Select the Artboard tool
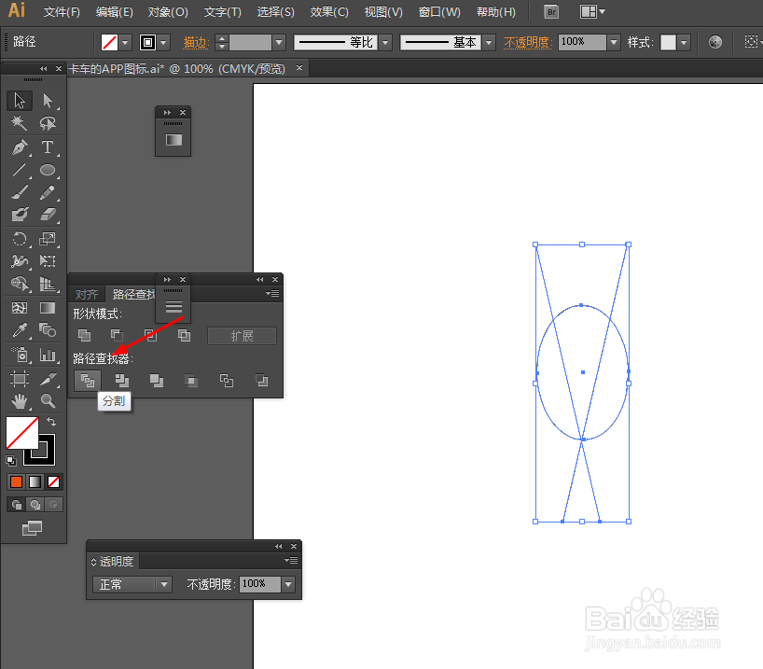The height and width of the screenshot is (669, 763). click(20, 378)
